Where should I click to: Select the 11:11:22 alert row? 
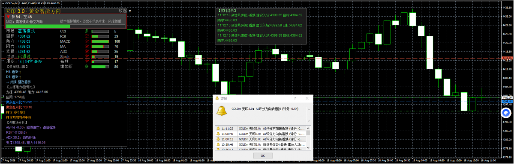(260, 129)
